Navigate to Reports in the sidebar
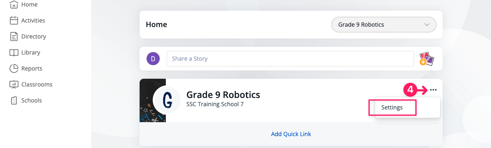 (x=32, y=68)
